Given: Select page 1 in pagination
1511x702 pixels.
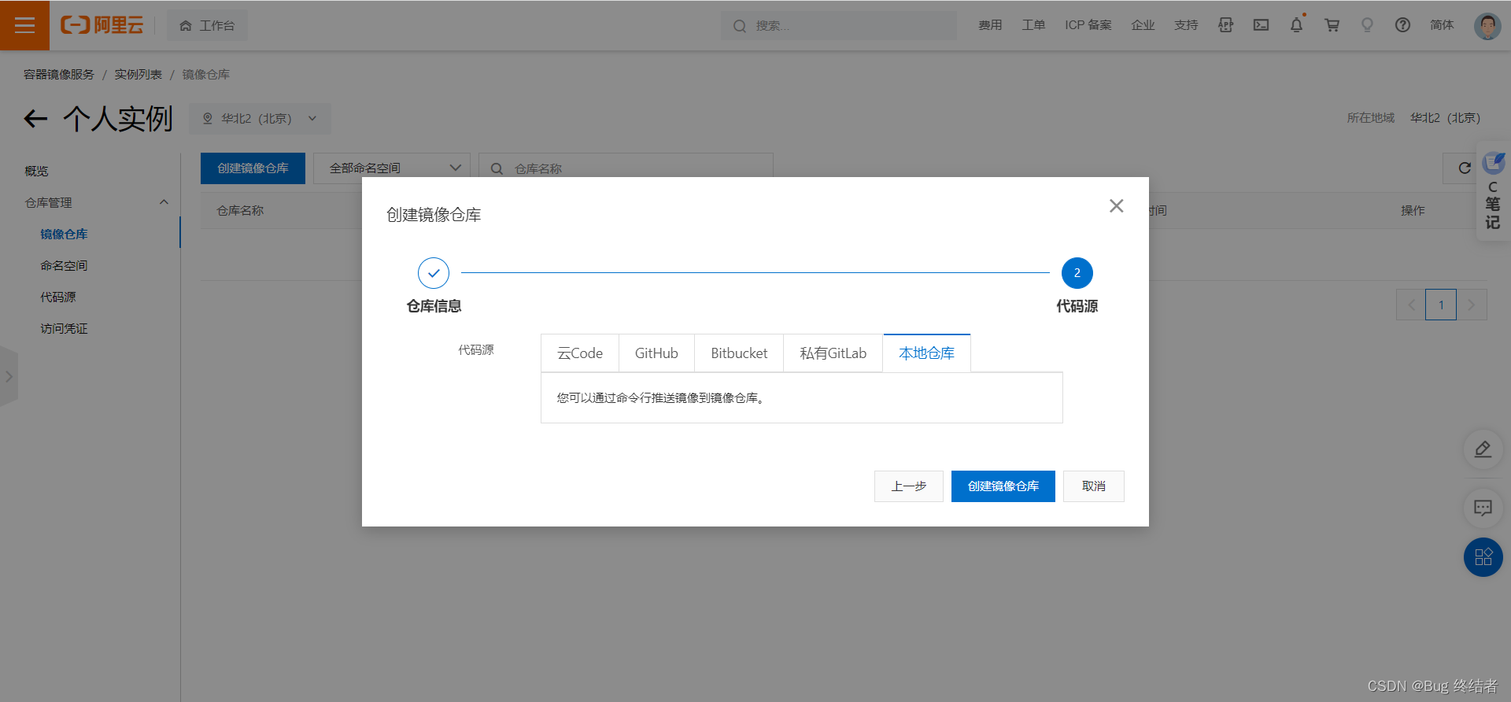Looking at the screenshot, I should tap(1441, 305).
